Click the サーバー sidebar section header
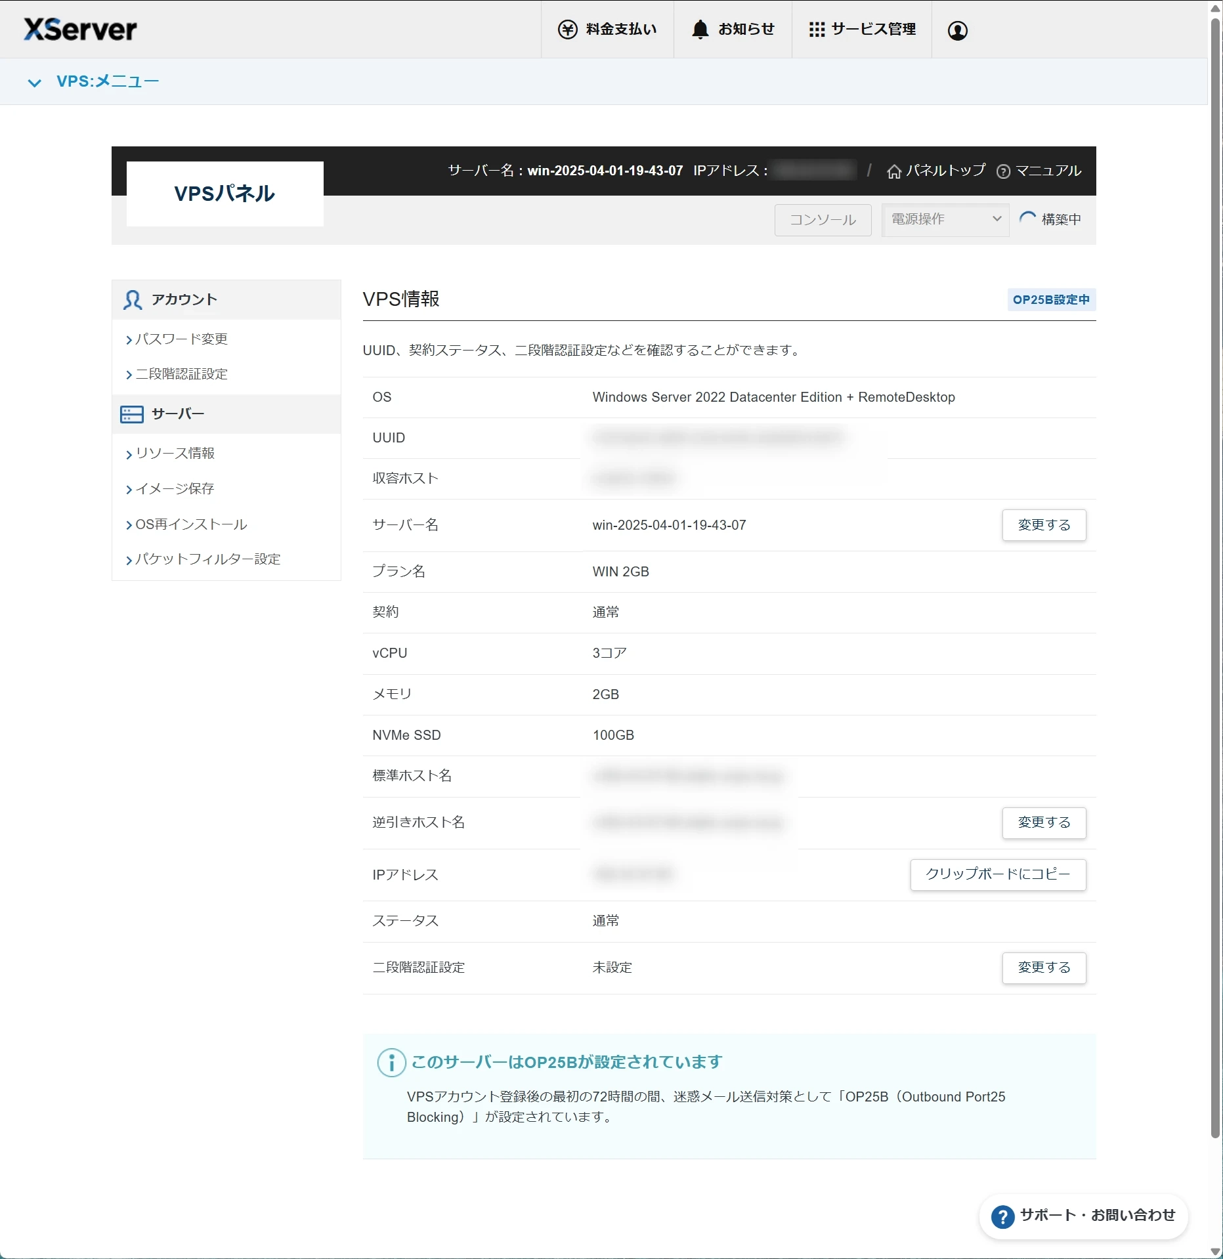The width and height of the screenshot is (1223, 1259). (x=226, y=414)
